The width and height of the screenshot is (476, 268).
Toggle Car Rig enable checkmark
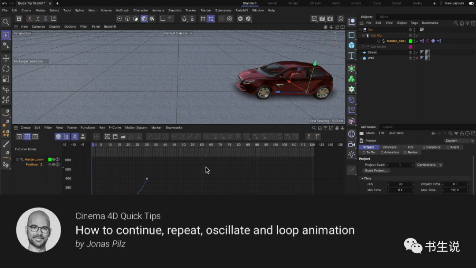(417, 36)
